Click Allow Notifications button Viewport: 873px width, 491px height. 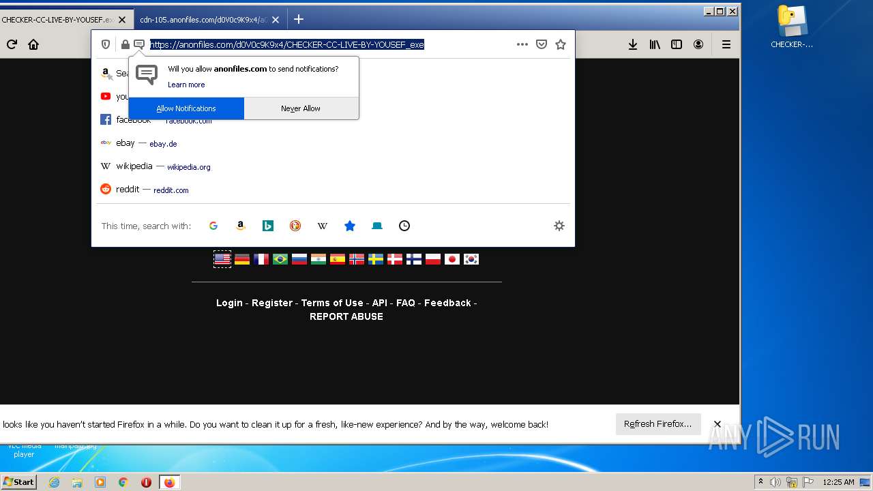(186, 108)
